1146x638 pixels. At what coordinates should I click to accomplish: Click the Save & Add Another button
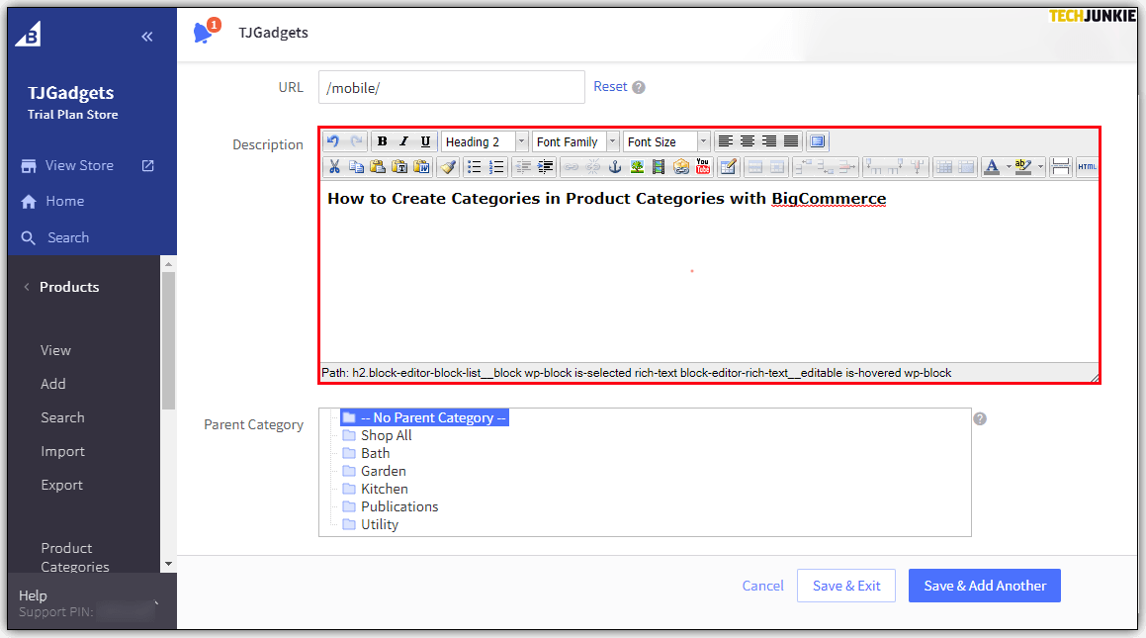984,586
